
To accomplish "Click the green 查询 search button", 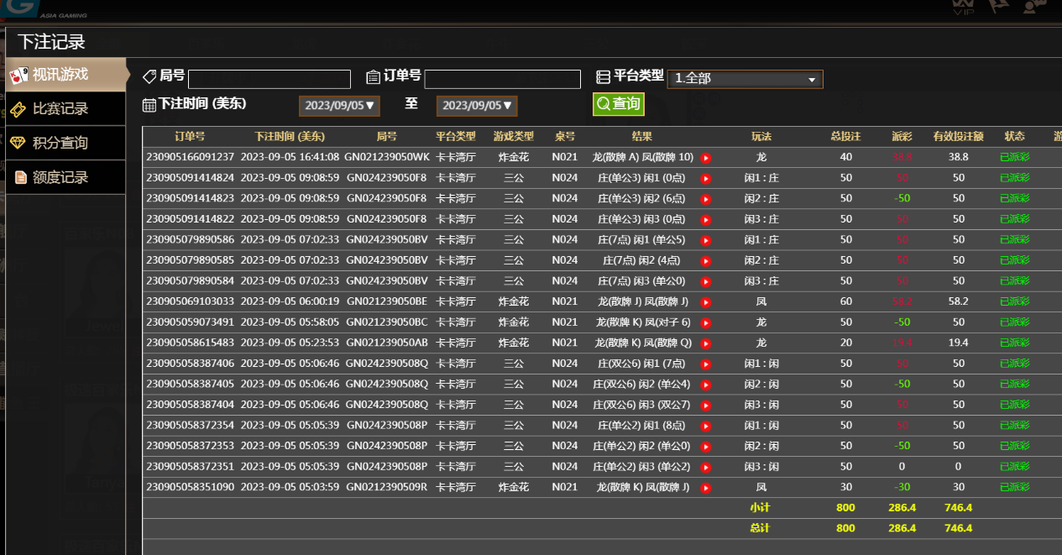I will [x=618, y=104].
